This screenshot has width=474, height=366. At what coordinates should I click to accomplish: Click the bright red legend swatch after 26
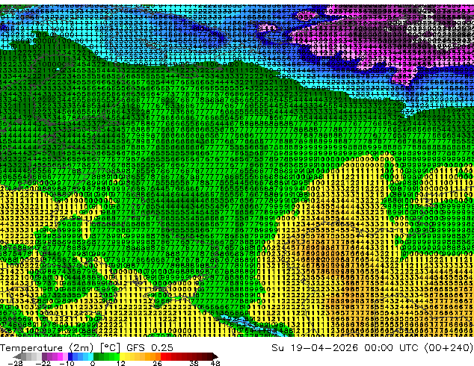click(x=163, y=356)
